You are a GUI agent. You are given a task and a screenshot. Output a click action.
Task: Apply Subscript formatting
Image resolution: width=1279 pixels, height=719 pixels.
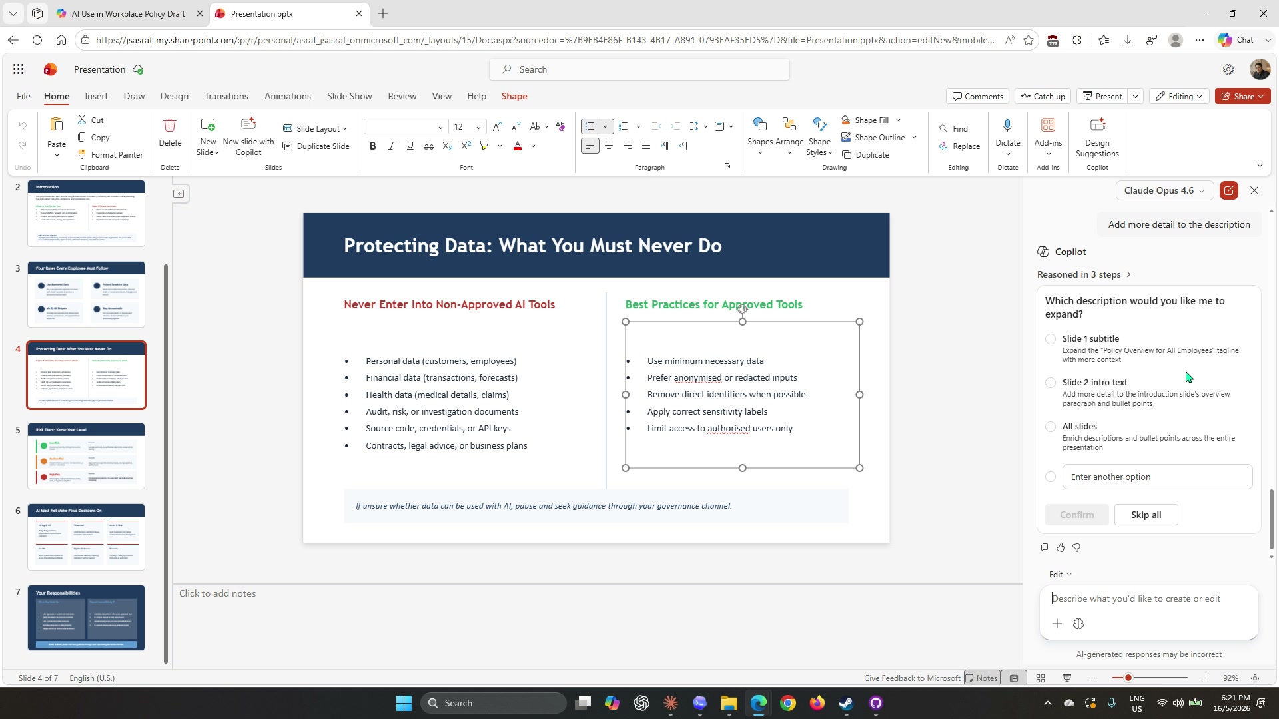point(448,146)
